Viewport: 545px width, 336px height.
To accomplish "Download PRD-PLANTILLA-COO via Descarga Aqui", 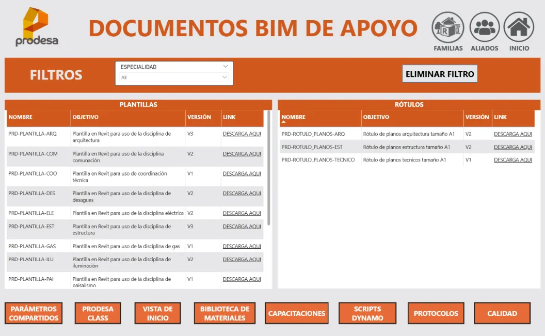I will 242,174.
